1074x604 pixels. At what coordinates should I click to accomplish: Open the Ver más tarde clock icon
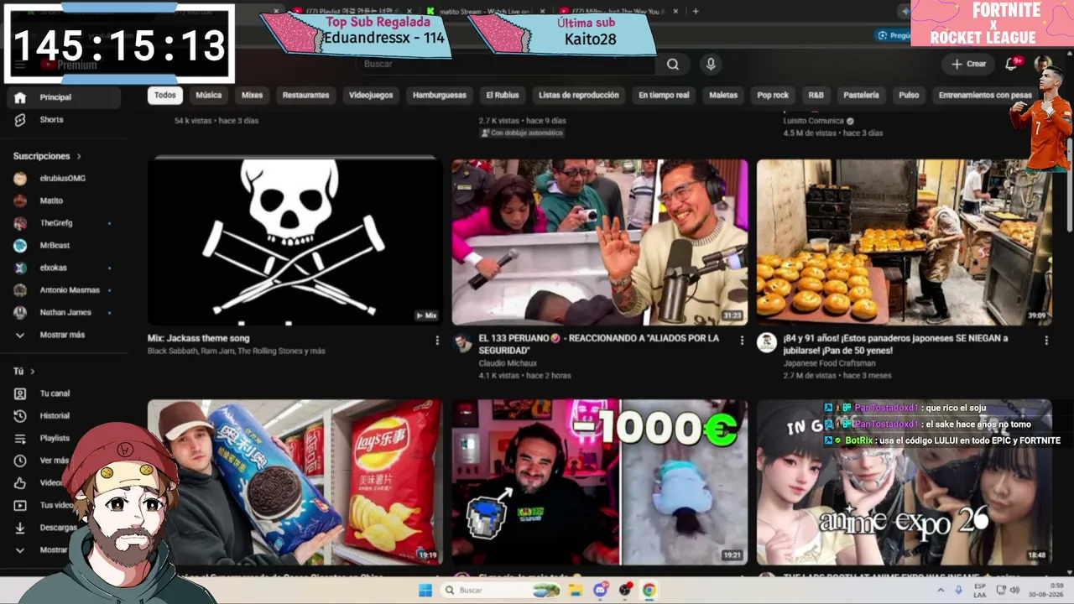point(20,461)
